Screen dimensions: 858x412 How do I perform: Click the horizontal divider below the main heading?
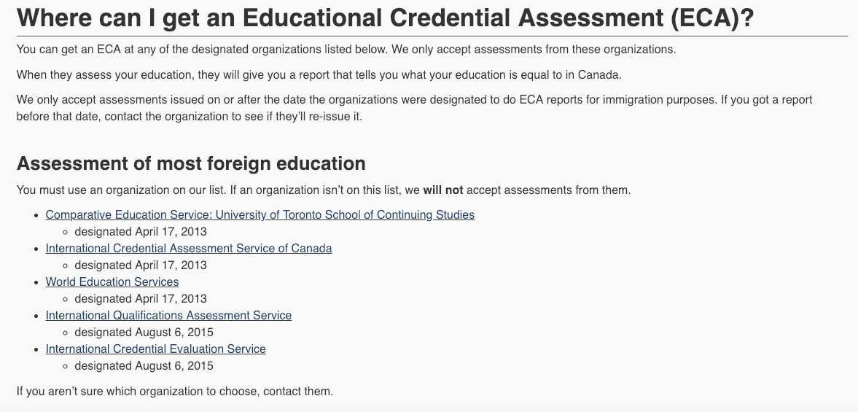(x=432, y=36)
